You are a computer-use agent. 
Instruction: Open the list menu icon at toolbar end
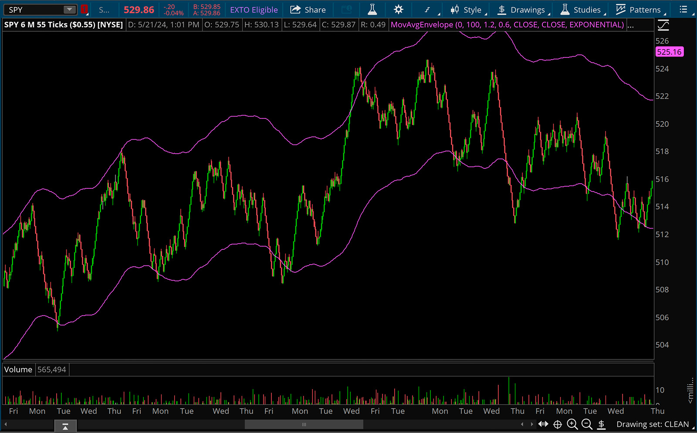[683, 9]
